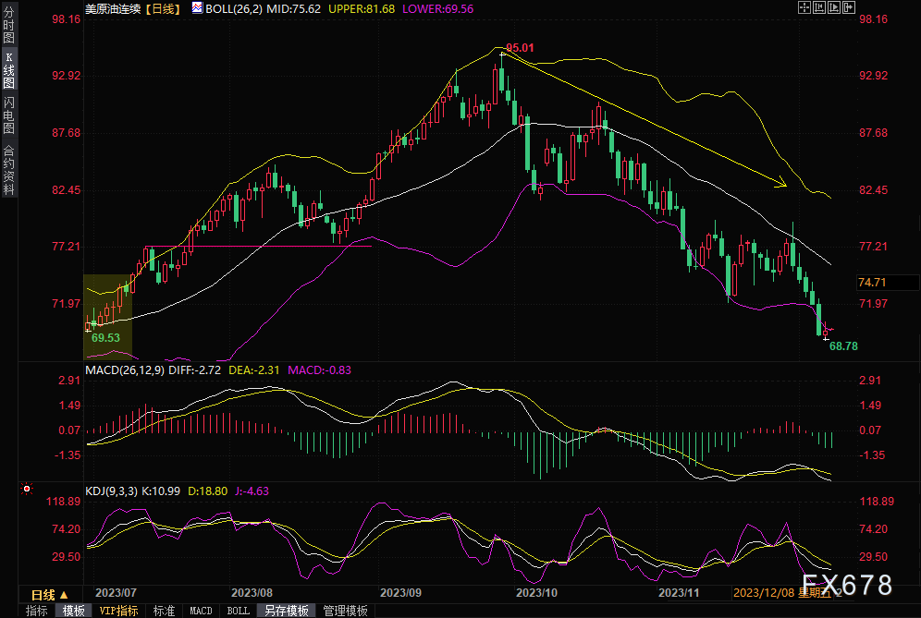
Task: Click the red sun icon beside KDJ
Action: coord(27,489)
